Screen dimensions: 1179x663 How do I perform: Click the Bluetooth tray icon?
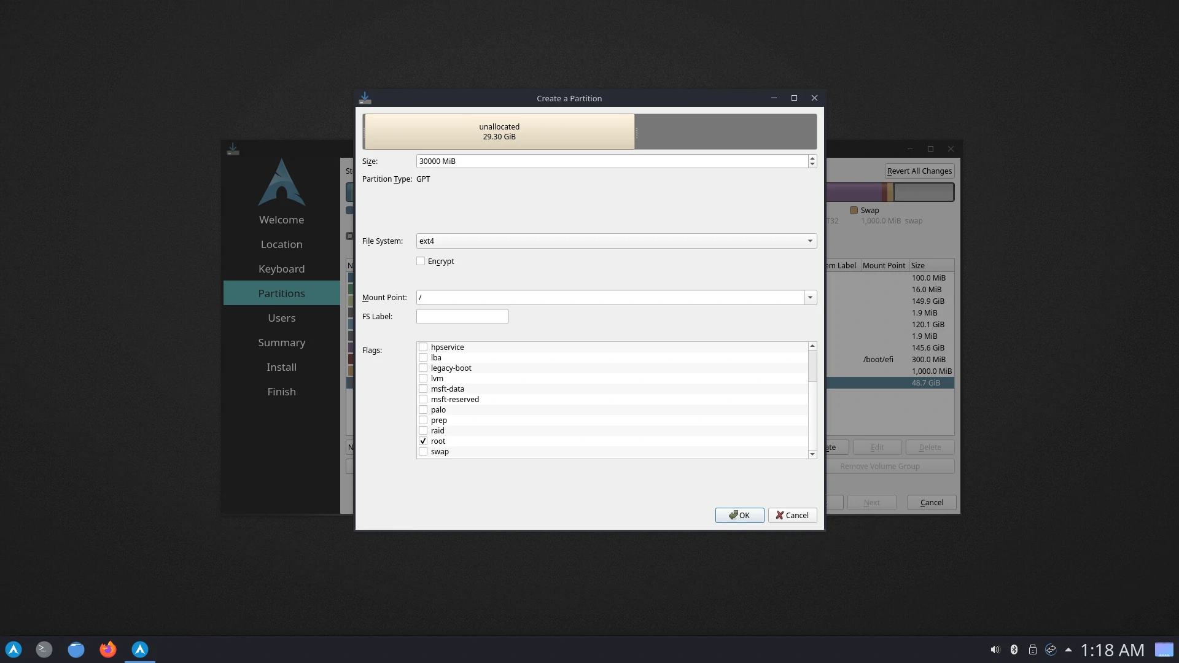(x=1014, y=649)
